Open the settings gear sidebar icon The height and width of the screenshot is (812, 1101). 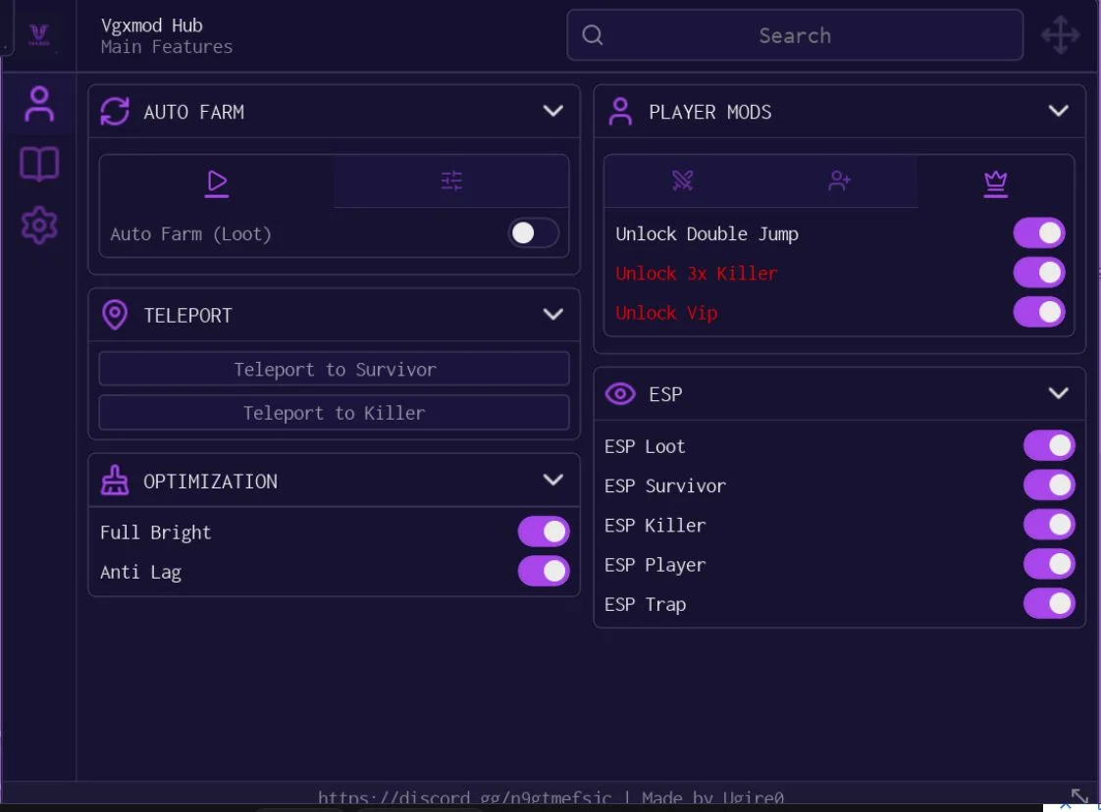(39, 226)
